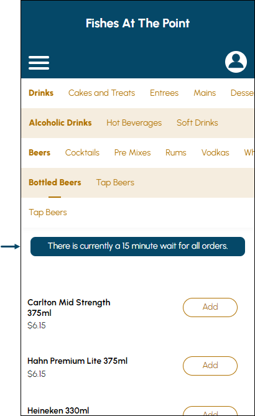255x416 pixels.
Task: Open the hamburger menu icon
Action: (x=39, y=63)
